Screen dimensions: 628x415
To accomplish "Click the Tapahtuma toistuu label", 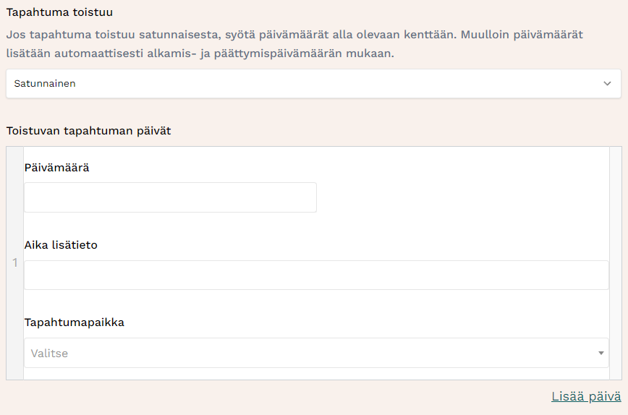I will pos(59,12).
